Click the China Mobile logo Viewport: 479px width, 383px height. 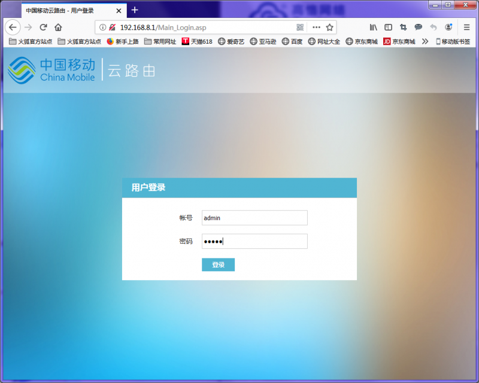(x=51, y=70)
